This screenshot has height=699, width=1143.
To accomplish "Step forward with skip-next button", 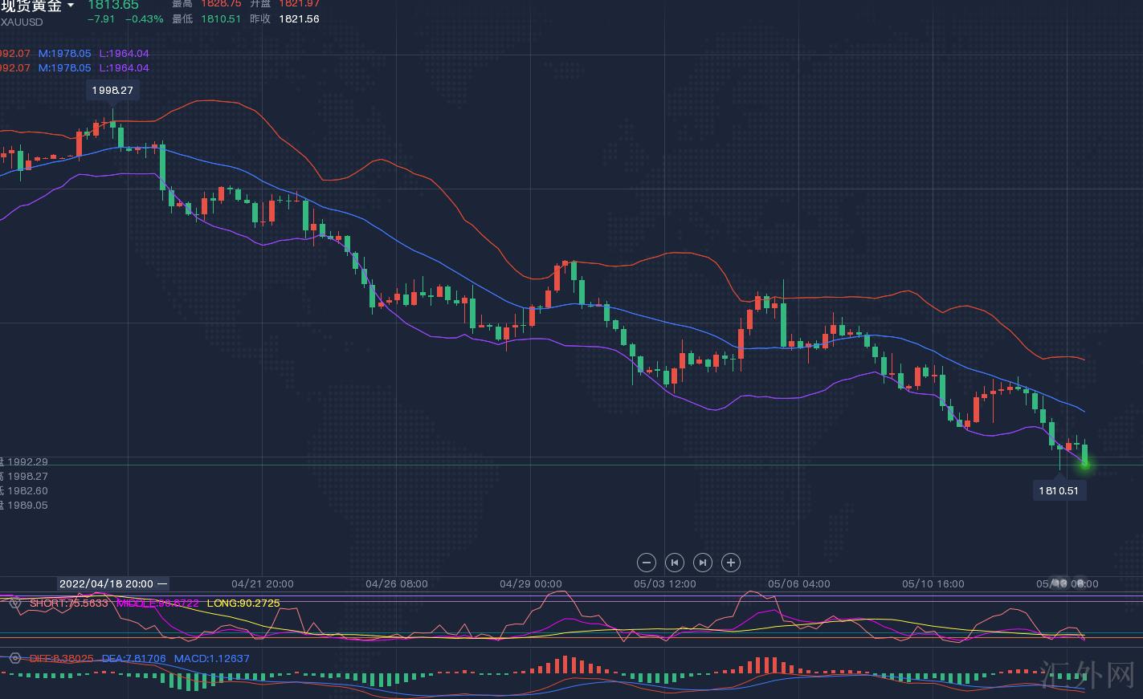I will pos(702,563).
